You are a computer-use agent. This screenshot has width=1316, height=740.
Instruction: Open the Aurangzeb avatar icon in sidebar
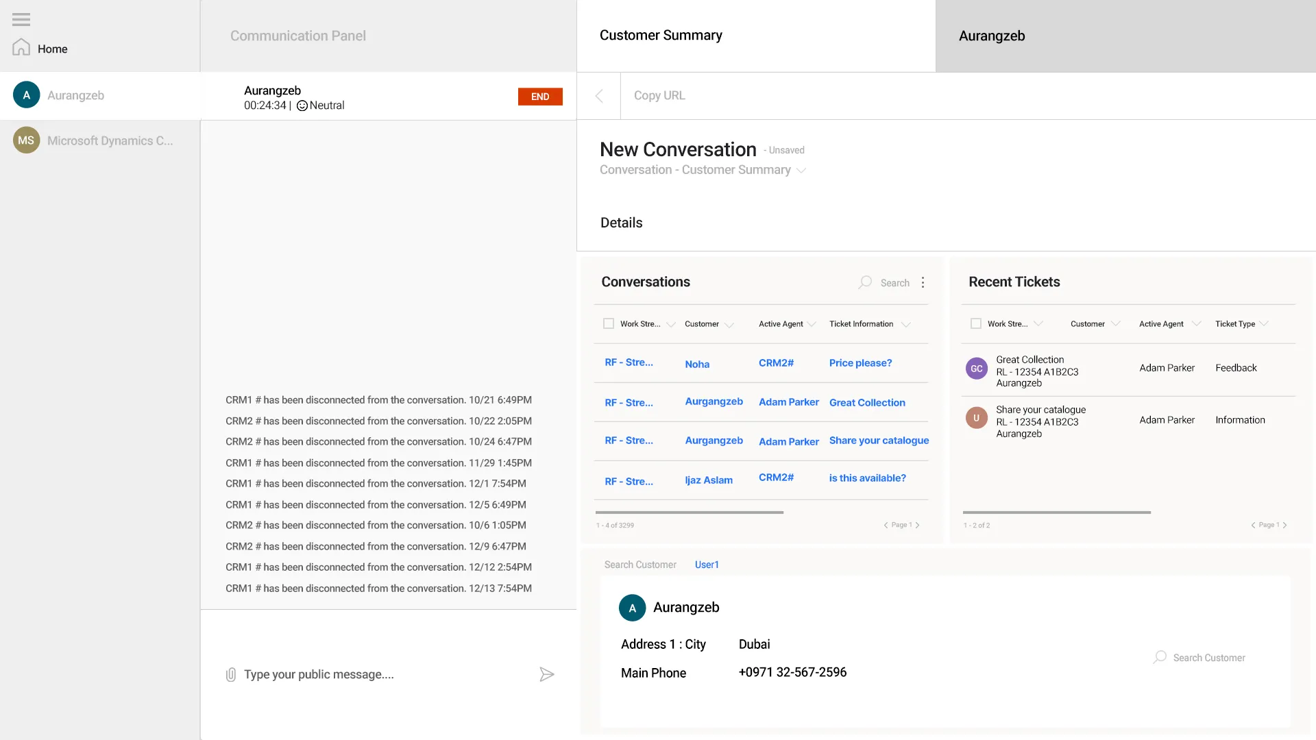(x=26, y=95)
